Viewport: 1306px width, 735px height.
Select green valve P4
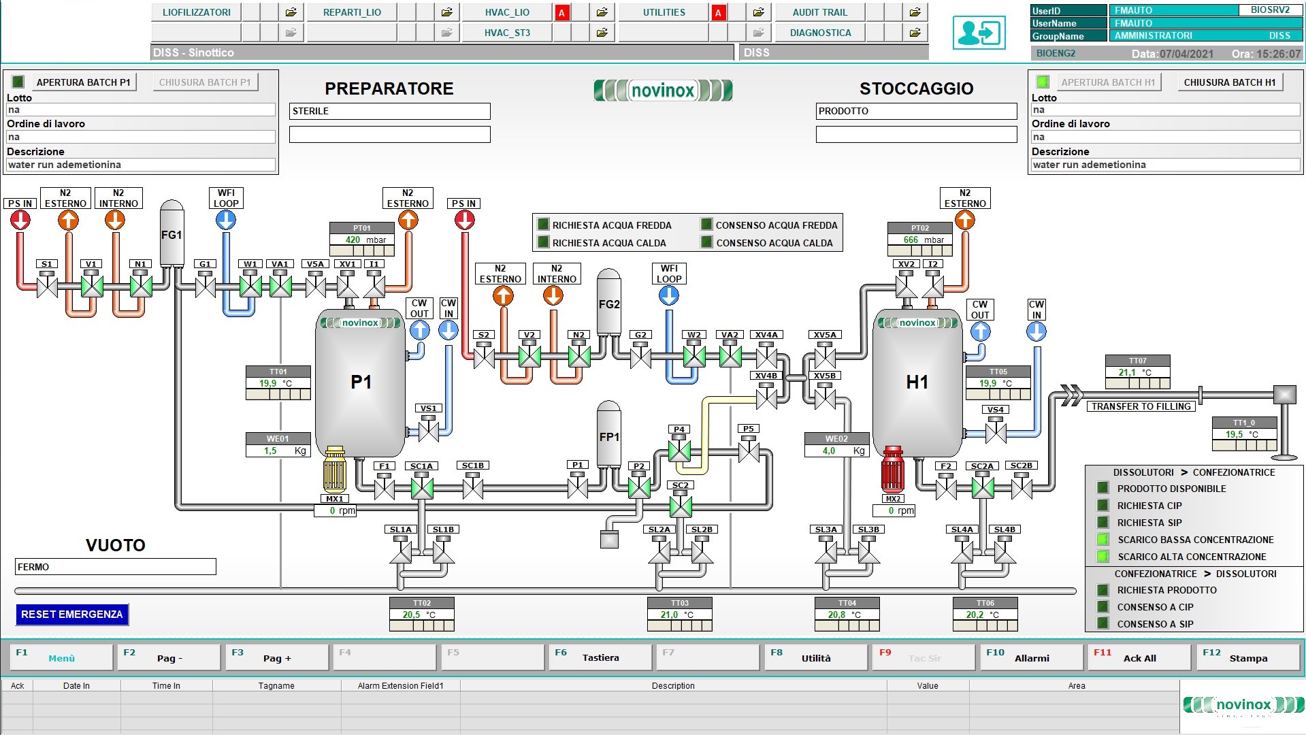pyautogui.click(x=679, y=449)
